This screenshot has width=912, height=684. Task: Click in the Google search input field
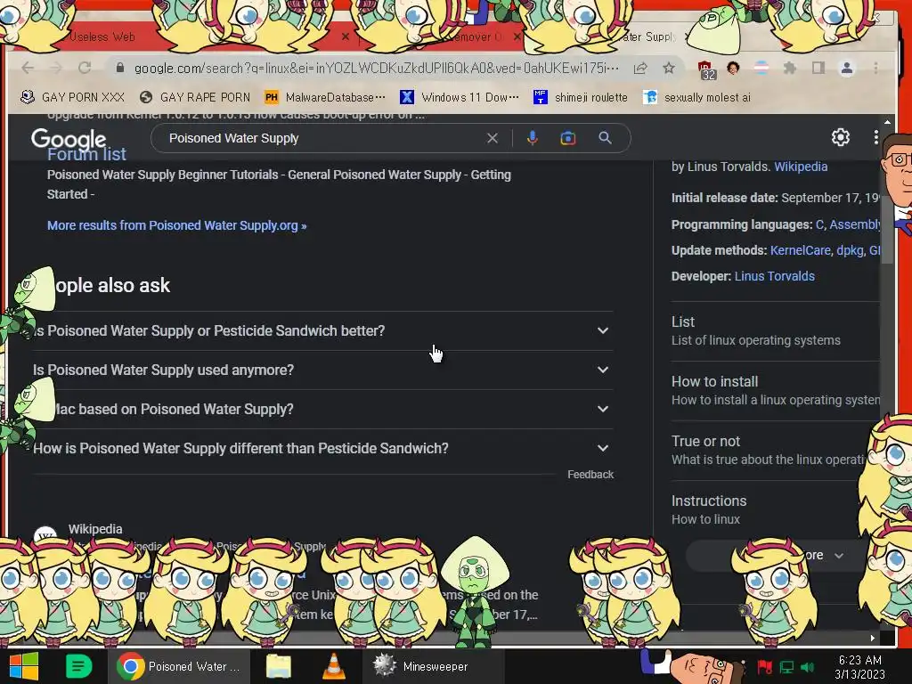click(x=322, y=138)
